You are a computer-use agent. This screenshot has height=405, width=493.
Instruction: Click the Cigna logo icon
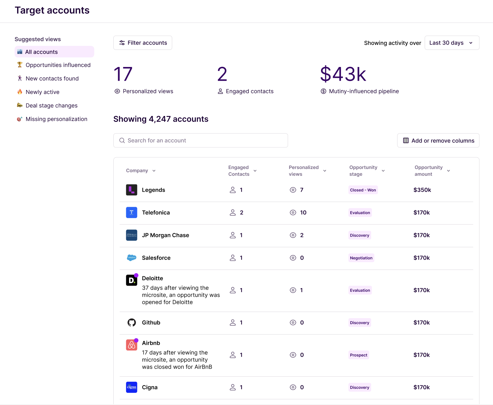131,387
